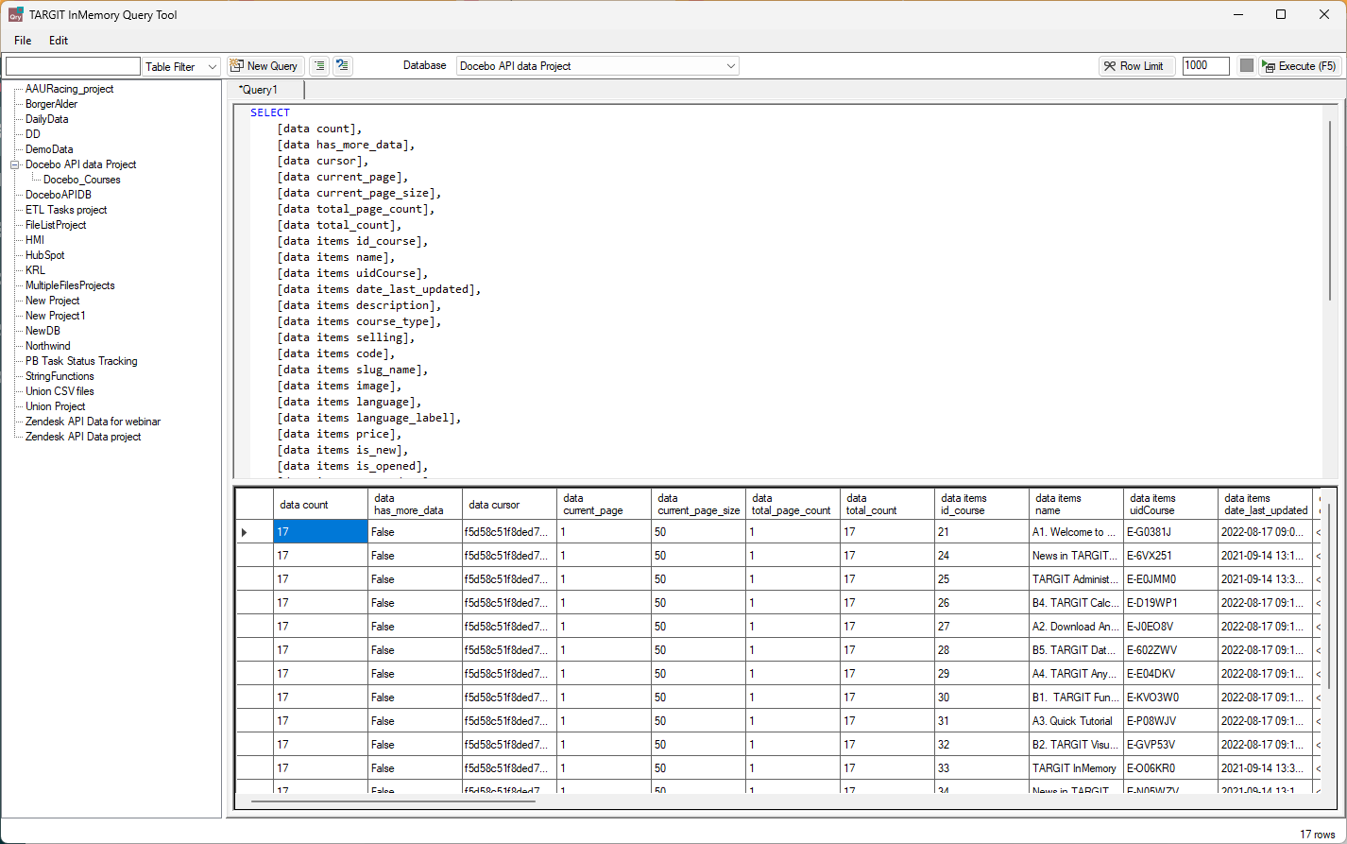Click the stop execution square icon
Viewport: 1347px width, 844px height.
tap(1247, 66)
